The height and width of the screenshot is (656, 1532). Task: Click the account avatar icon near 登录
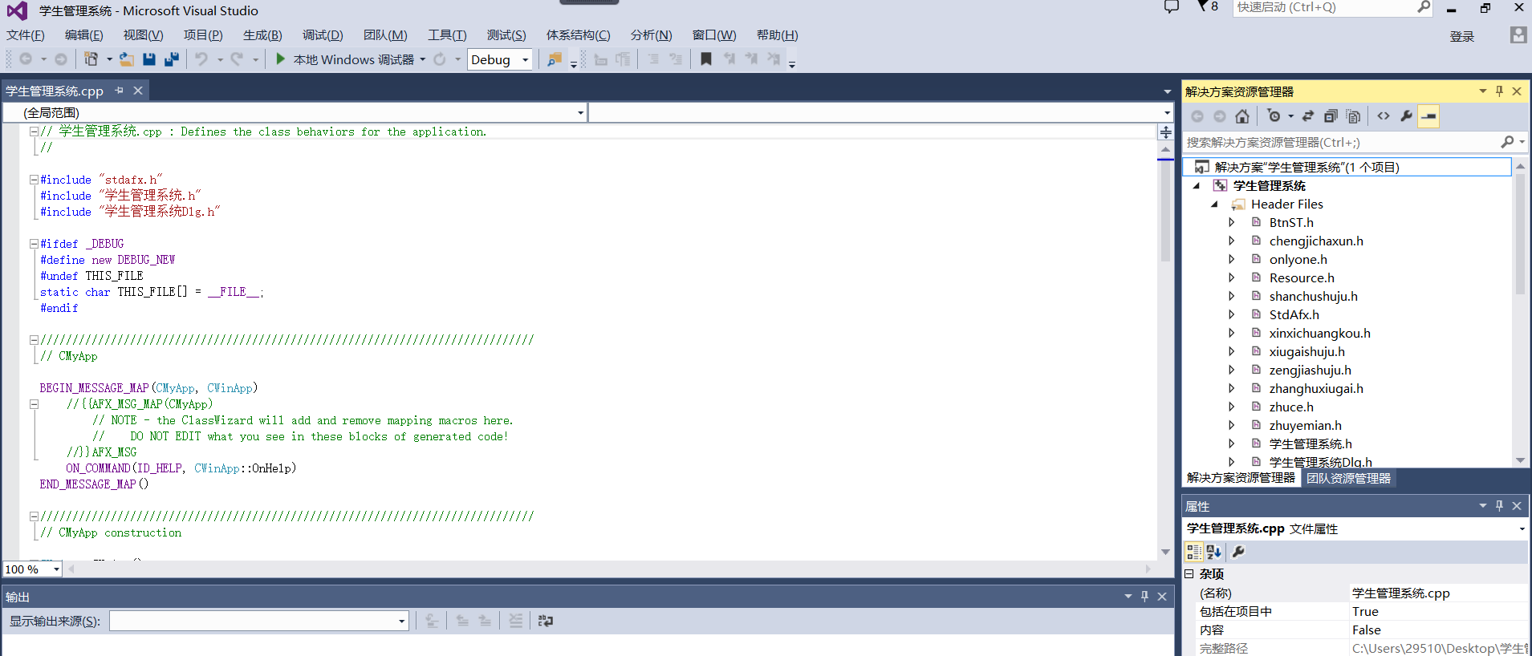coord(1518,35)
